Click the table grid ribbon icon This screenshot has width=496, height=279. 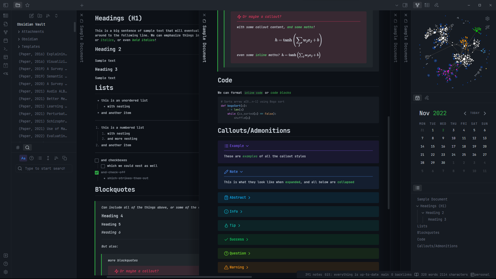point(6,16)
